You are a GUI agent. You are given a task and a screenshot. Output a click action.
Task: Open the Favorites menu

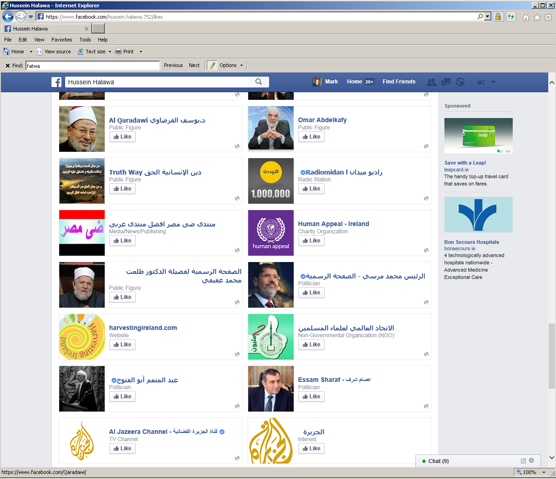click(61, 40)
